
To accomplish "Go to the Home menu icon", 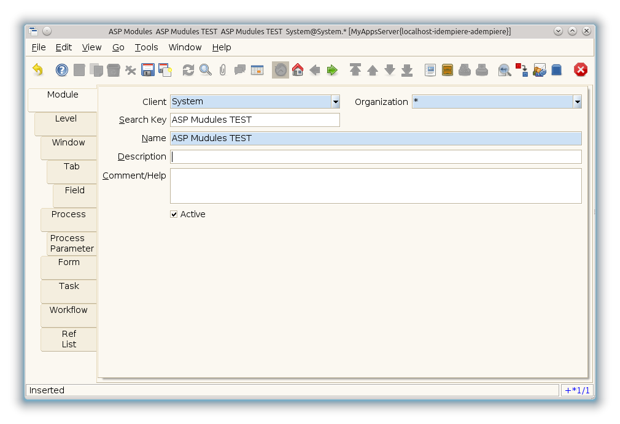I will coord(298,70).
